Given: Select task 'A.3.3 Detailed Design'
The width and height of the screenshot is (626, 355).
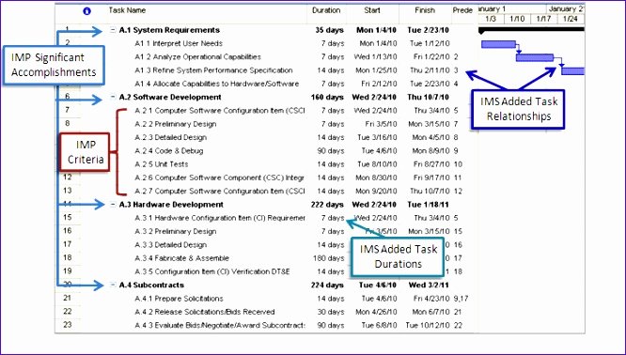Looking at the screenshot, I should tap(170, 245).
